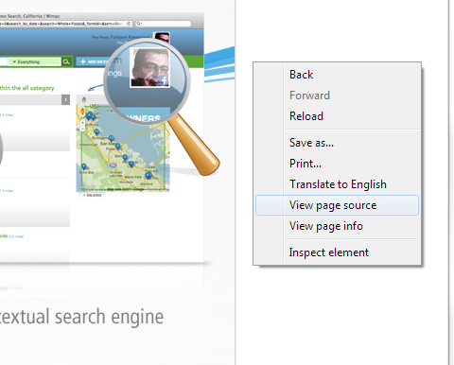The height and width of the screenshot is (365, 454).
Task: Click Inspect element menu item
Action: click(x=337, y=252)
